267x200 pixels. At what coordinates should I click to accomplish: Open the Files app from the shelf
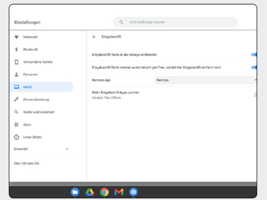pos(75,192)
